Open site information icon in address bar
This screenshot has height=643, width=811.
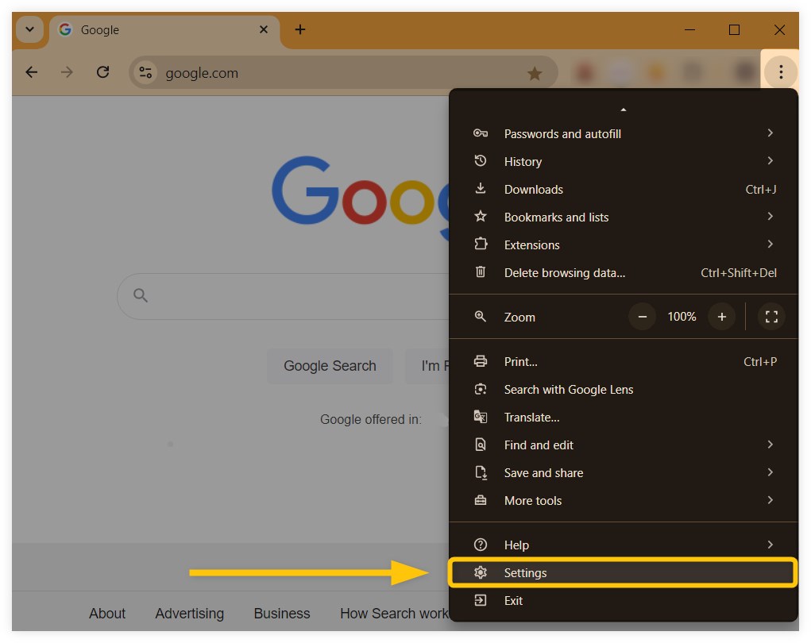[146, 73]
